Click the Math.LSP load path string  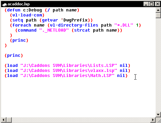[67, 76]
